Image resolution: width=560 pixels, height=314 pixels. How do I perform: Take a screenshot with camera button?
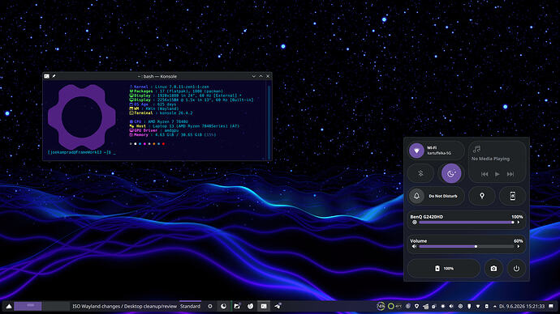(493, 269)
